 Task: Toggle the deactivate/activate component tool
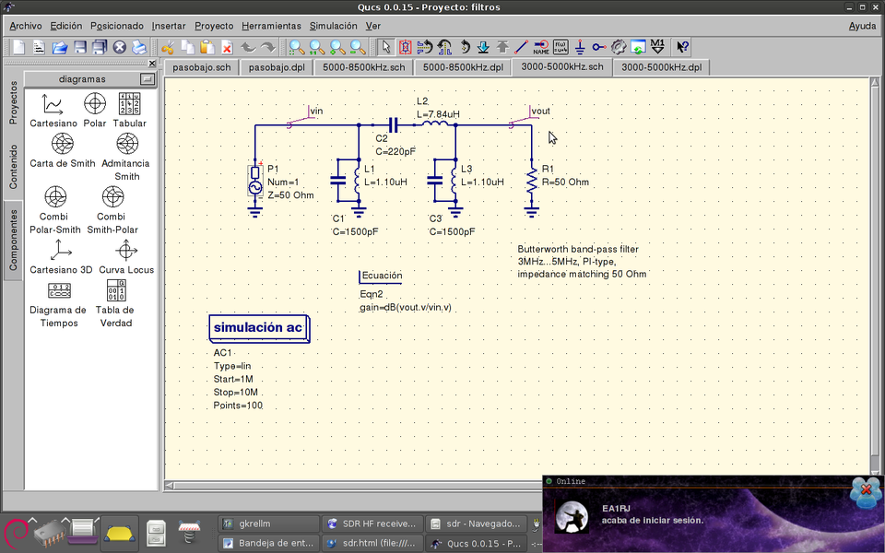(406, 47)
